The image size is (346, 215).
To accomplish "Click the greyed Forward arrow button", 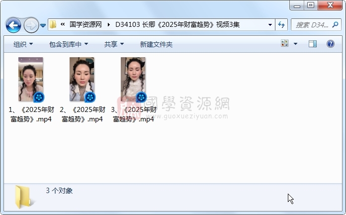I will (x=31, y=25).
